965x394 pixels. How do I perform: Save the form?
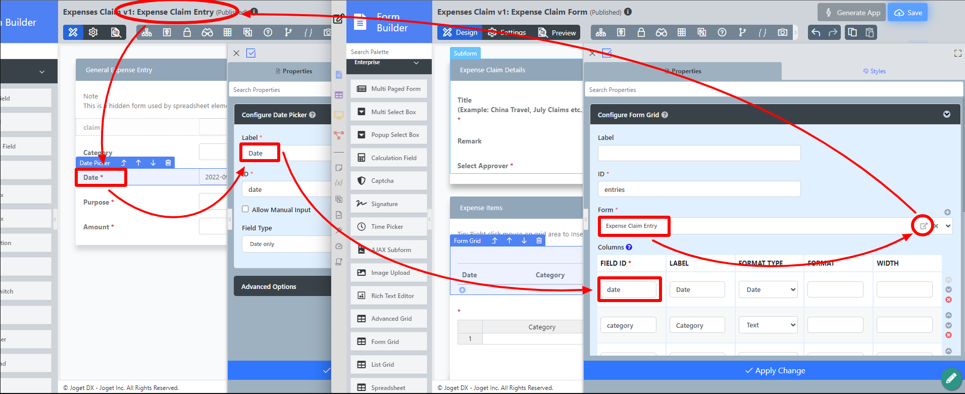point(908,13)
